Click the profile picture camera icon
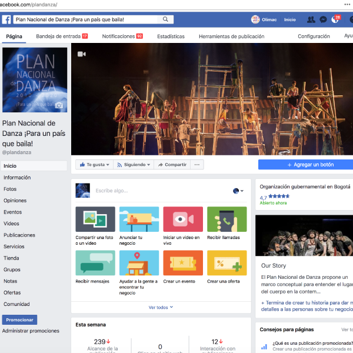Screen dimensions: 353x353 (59, 105)
